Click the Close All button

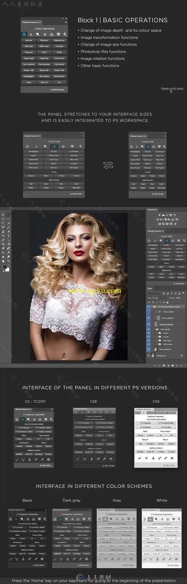tap(44, 82)
